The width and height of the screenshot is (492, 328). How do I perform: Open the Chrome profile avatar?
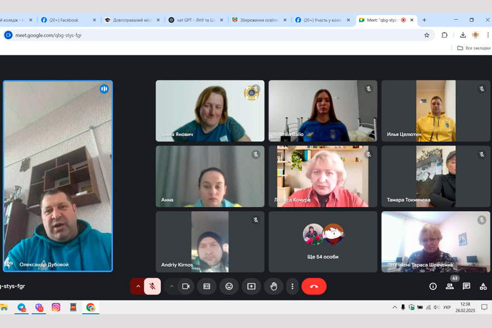tap(476, 35)
